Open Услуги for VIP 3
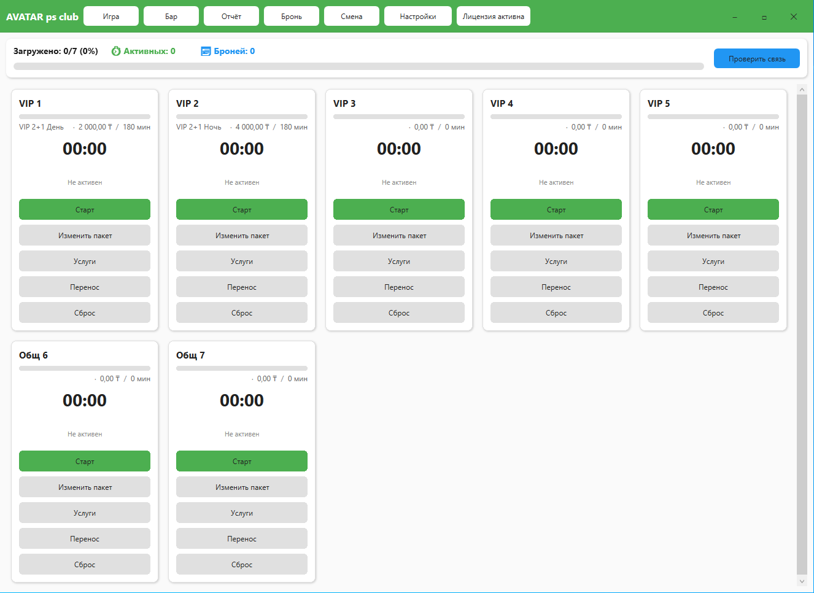Screen dimensions: 814x593 (x=399, y=261)
